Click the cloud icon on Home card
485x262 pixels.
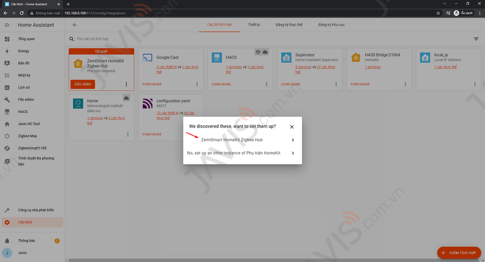click(126, 98)
